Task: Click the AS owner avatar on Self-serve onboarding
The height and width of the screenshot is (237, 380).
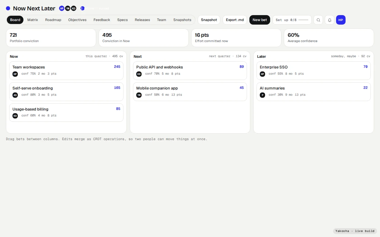Action: pos(15,95)
